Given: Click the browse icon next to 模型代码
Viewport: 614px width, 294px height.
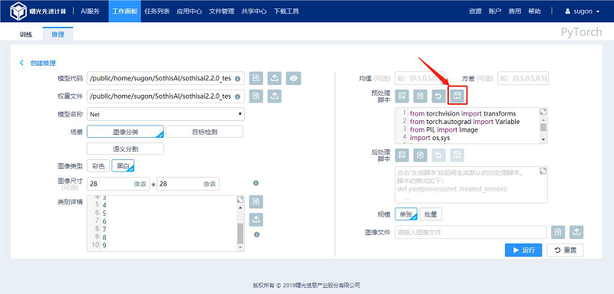Looking at the screenshot, I should [256, 79].
